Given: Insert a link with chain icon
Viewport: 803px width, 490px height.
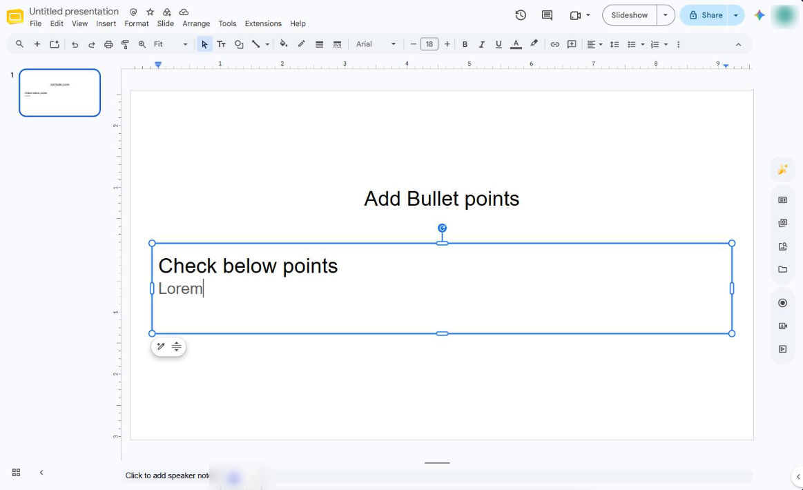Looking at the screenshot, I should [554, 45].
